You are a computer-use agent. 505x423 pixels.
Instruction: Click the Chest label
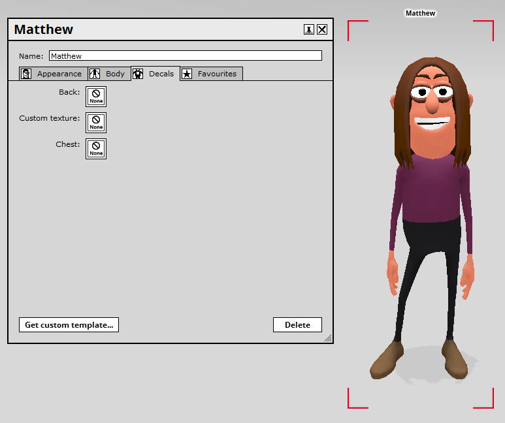(68, 144)
